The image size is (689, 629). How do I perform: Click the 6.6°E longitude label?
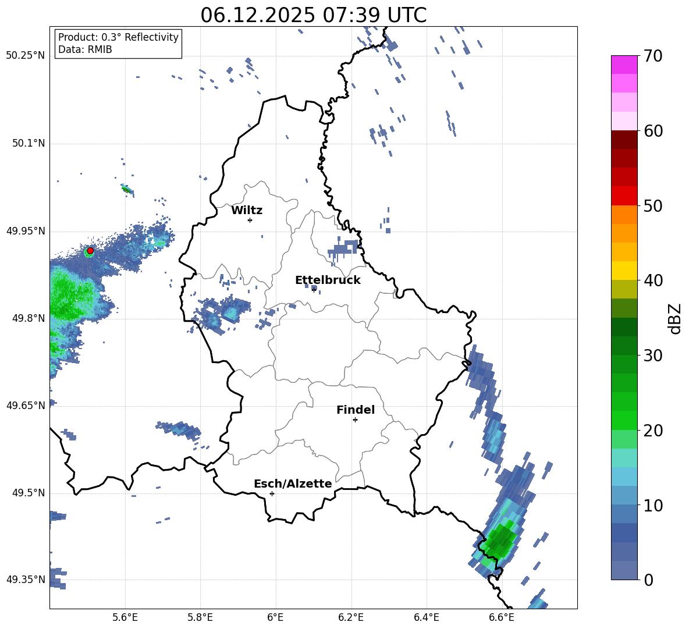click(x=502, y=617)
